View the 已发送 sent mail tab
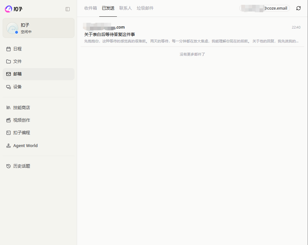 108,8
